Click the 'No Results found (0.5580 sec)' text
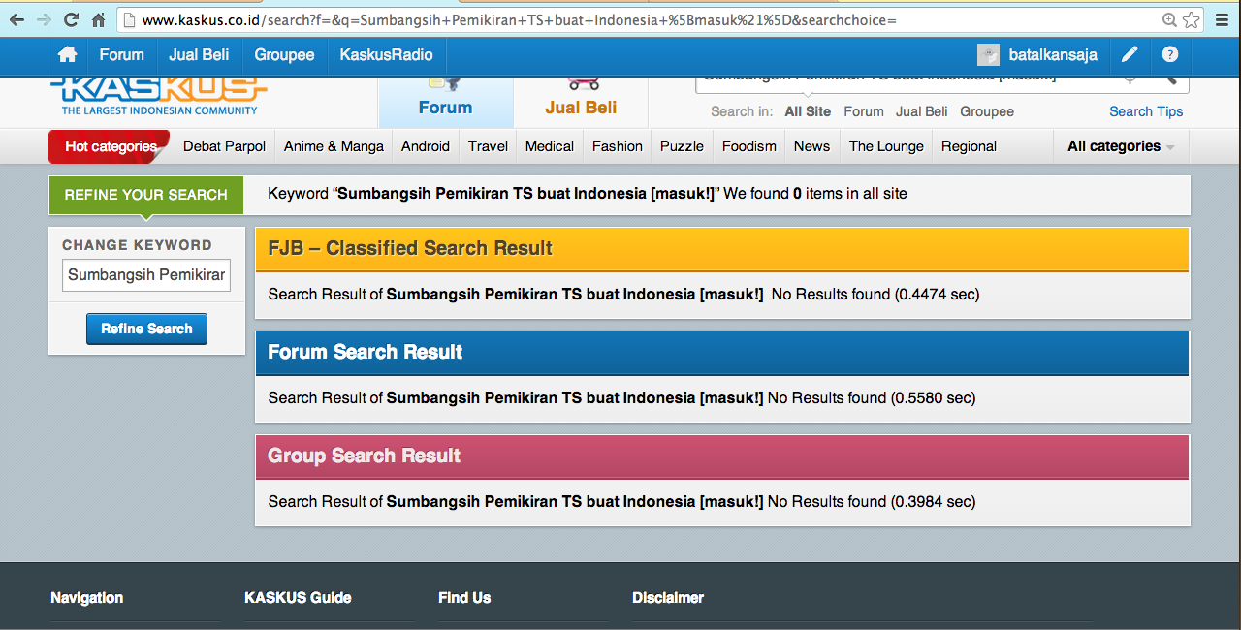This screenshot has width=1241, height=630. tap(872, 397)
